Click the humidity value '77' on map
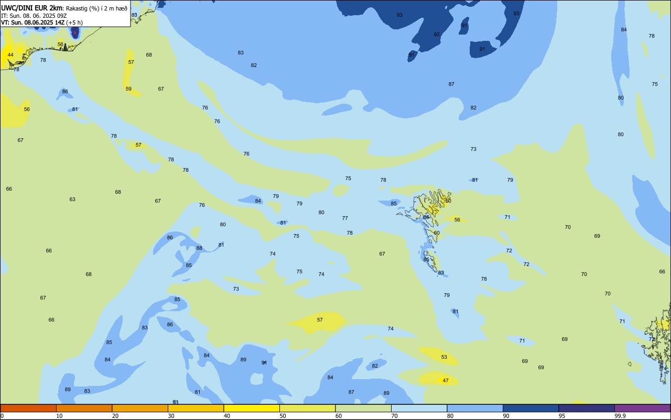 coord(345,218)
